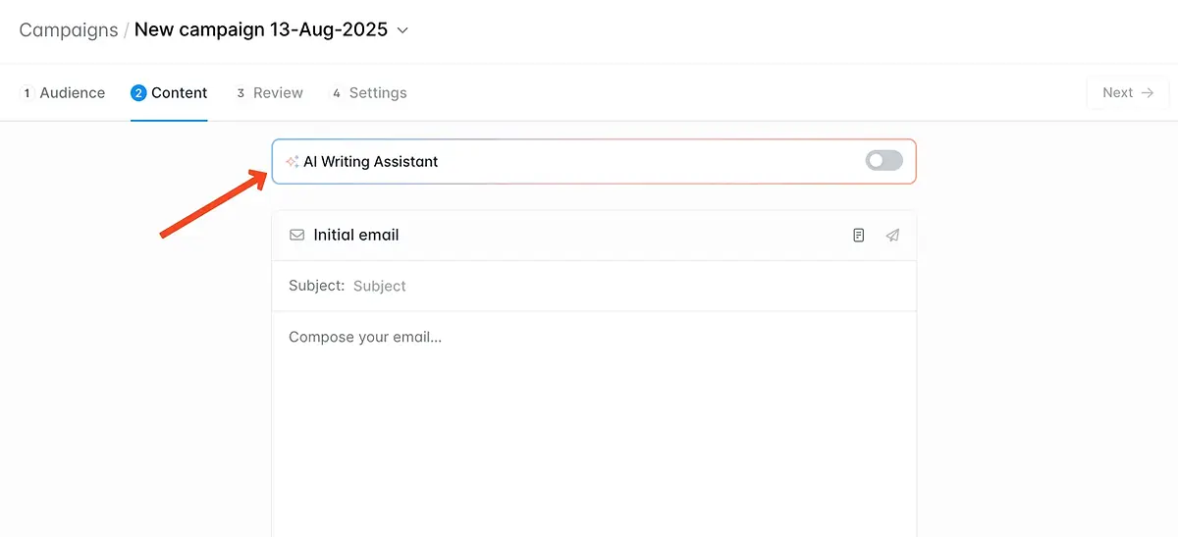Image resolution: width=1178 pixels, height=537 pixels.
Task: Select the Content tab
Action: tap(179, 93)
